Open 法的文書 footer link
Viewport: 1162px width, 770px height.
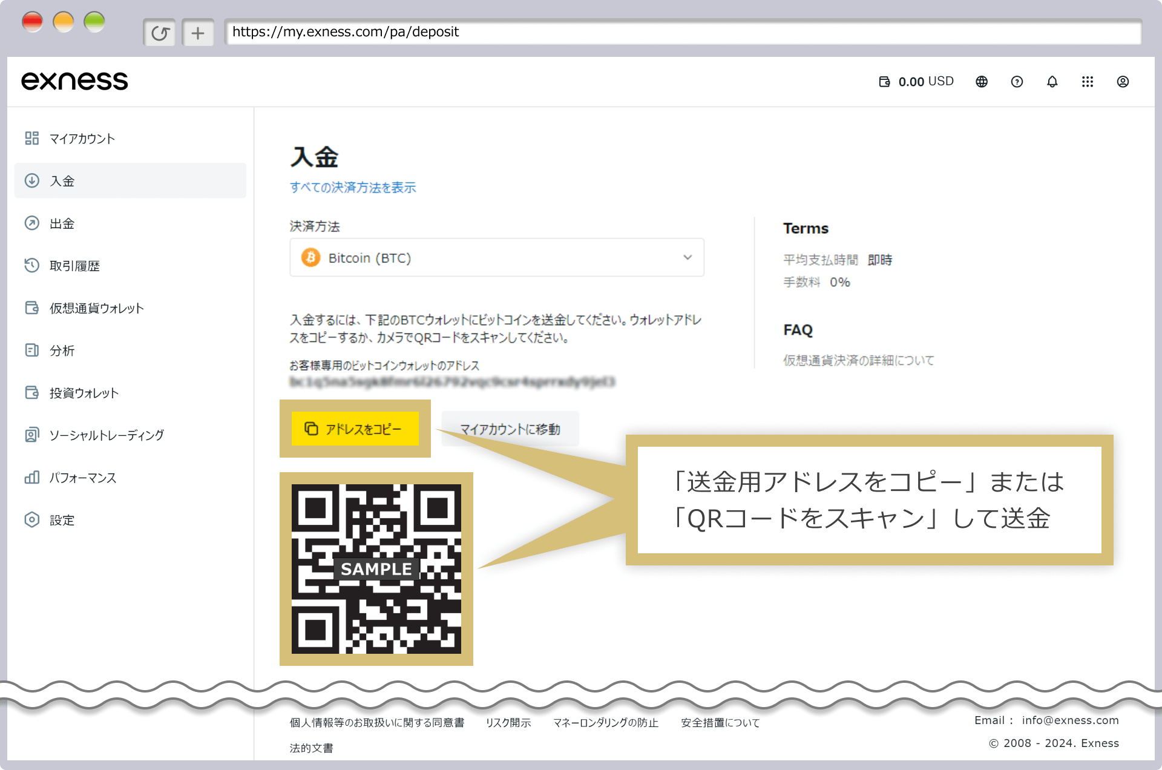311,748
